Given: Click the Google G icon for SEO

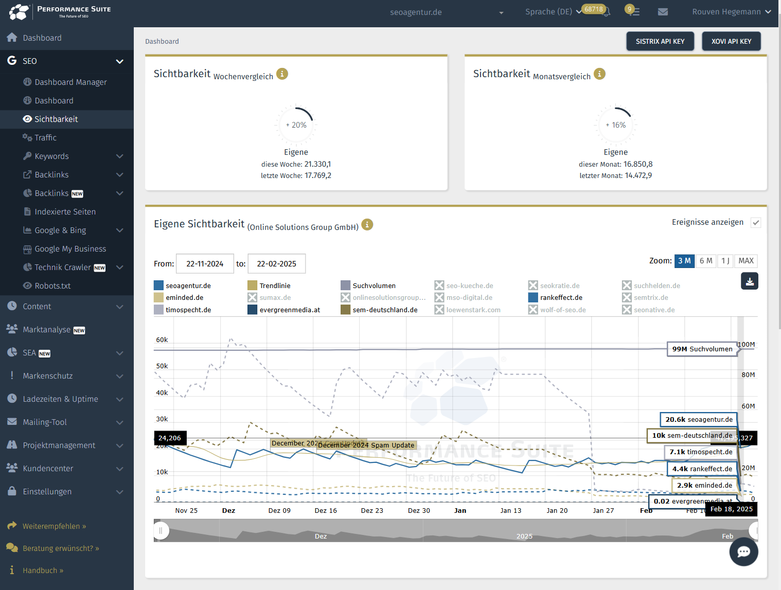Looking at the screenshot, I should tap(12, 61).
